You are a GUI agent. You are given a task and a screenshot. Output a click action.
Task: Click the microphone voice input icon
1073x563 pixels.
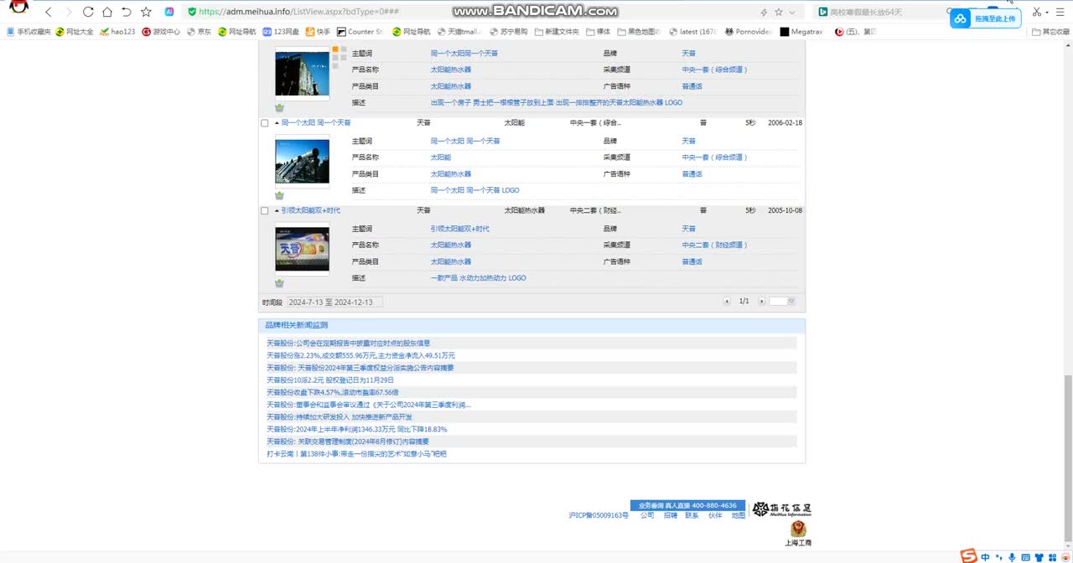1012,556
